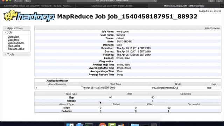Open a new tab with plus button
224x126 pixels.
pyautogui.click(x=222, y=6)
